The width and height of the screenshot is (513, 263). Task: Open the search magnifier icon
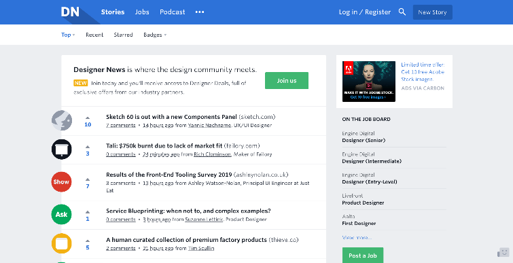(402, 12)
